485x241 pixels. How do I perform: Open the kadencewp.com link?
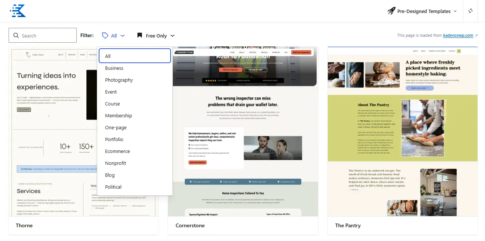(x=458, y=36)
